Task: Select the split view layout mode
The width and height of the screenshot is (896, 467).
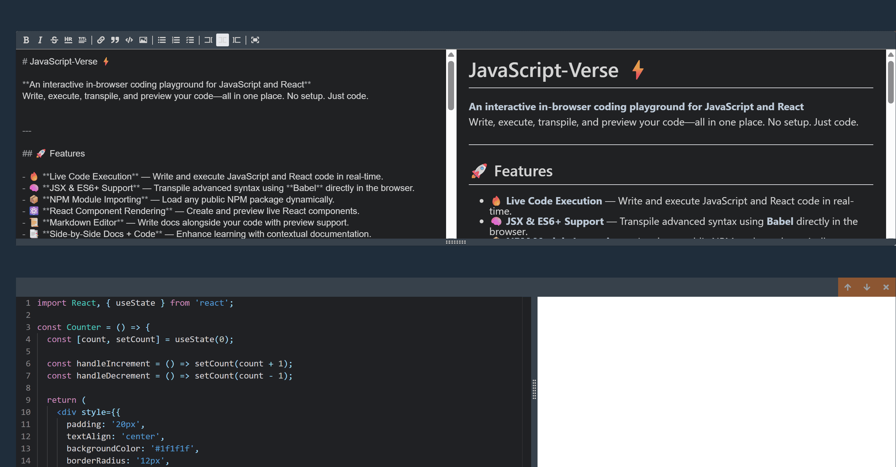Action: click(x=222, y=40)
